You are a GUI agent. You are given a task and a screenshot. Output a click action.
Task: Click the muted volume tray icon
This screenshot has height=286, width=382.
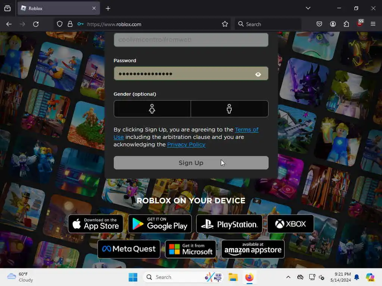point(322,277)
